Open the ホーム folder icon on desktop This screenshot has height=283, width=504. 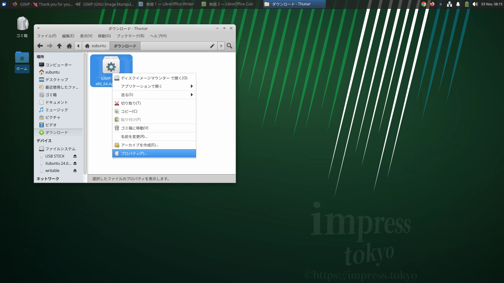[x=22, y=62]
